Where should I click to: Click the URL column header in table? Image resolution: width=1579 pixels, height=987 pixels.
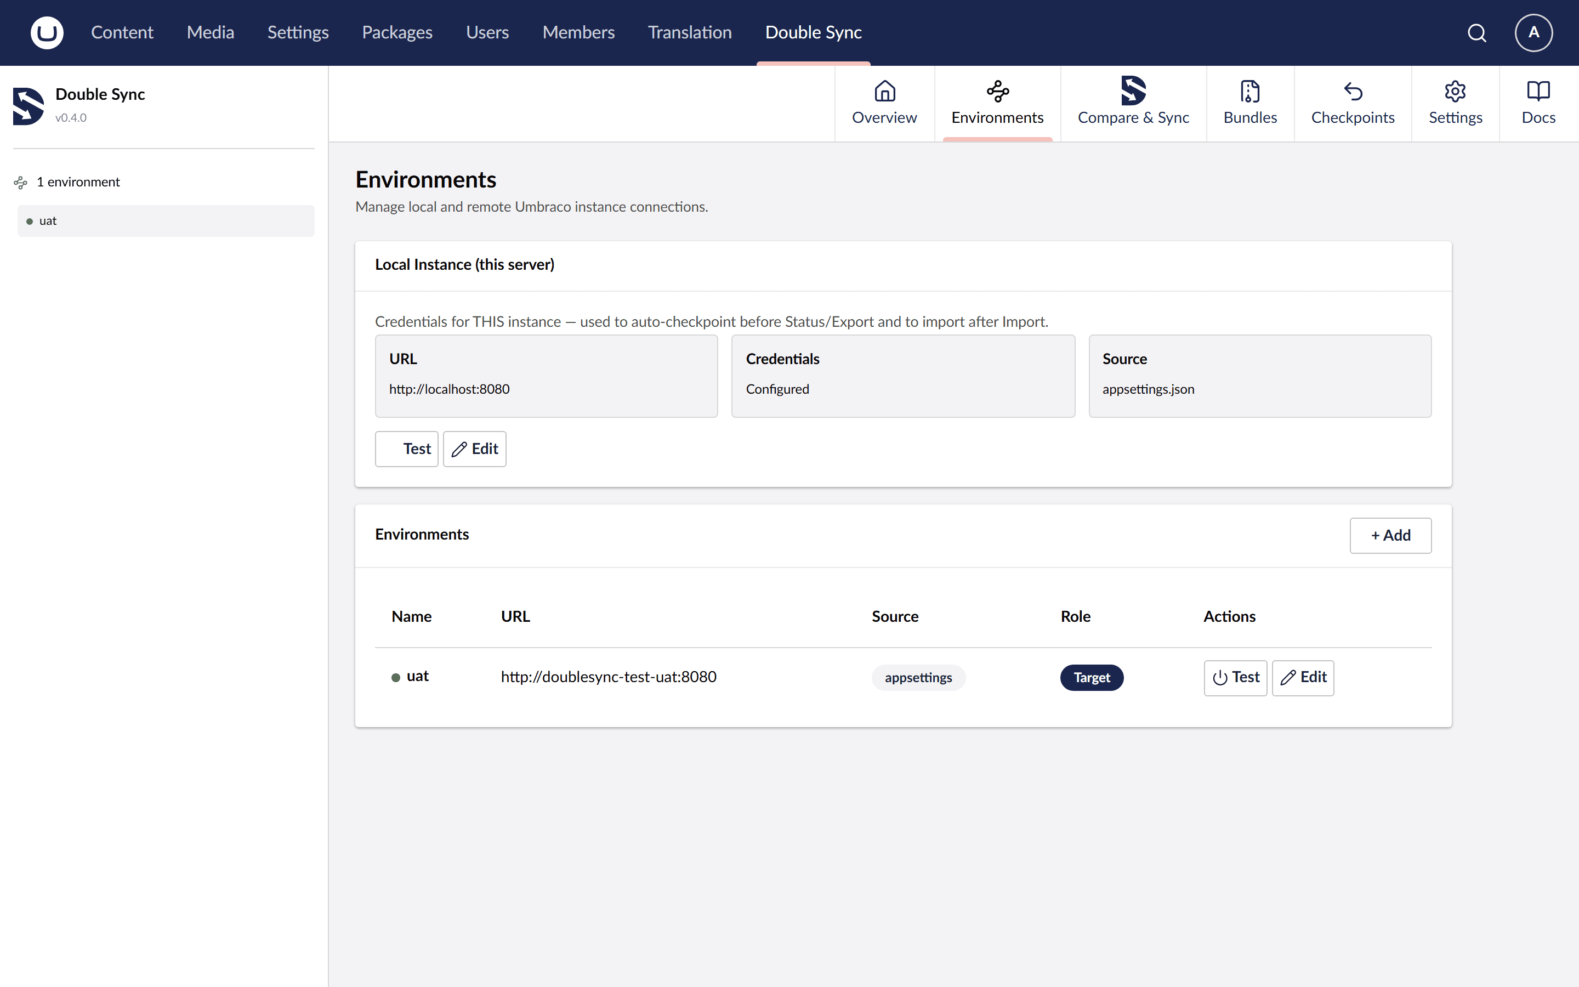pos(515,616)
